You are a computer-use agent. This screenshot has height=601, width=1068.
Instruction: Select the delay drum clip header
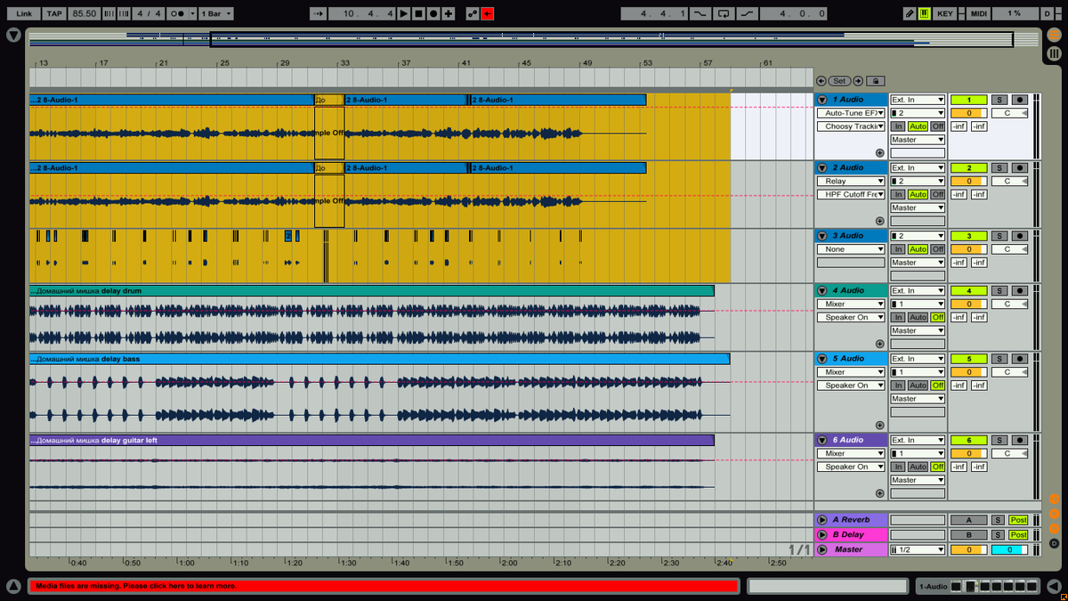click(x=371, y=290)
